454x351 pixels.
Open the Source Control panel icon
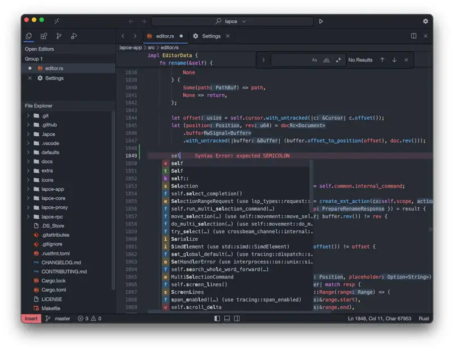point(58,36)
